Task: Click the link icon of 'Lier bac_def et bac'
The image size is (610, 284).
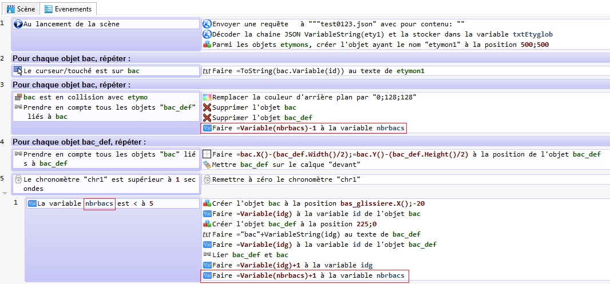Action: pyautogui.click(x=207, y=255)
